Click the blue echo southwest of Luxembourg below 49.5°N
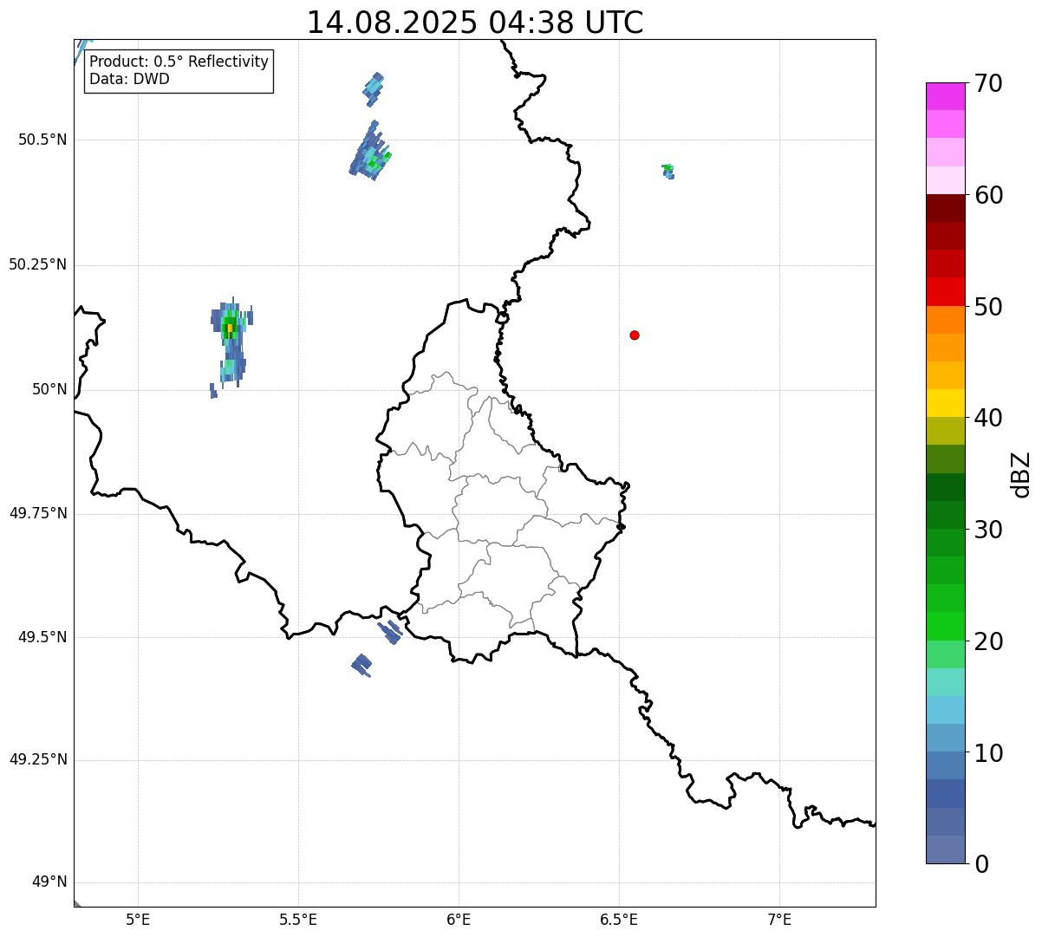This screenshot has height=937, width=1042. tap(362, 665)
